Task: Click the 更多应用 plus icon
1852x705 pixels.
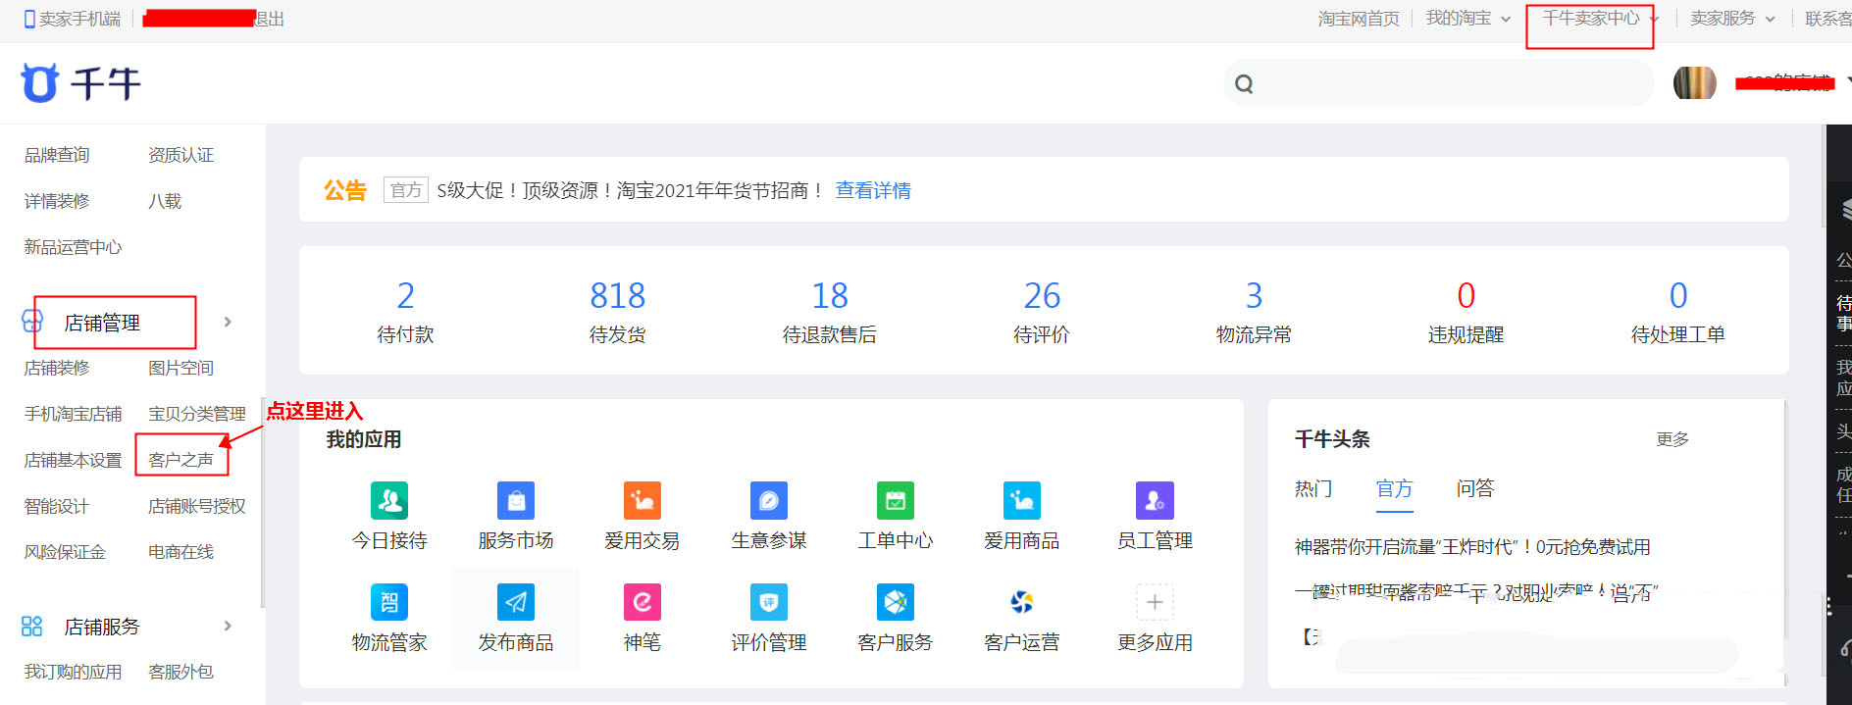Action: pyautogui.click(x=1155, y=602)
